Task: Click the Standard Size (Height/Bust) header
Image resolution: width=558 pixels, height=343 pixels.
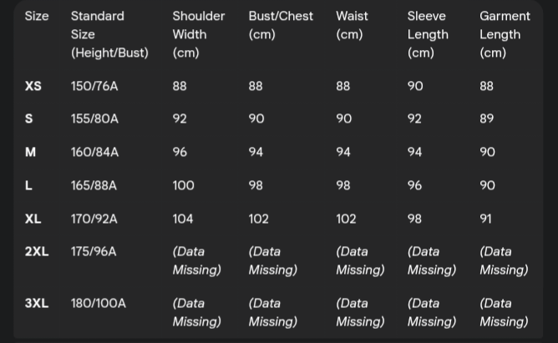Action: pyautogui.click(x=109, y=34)
